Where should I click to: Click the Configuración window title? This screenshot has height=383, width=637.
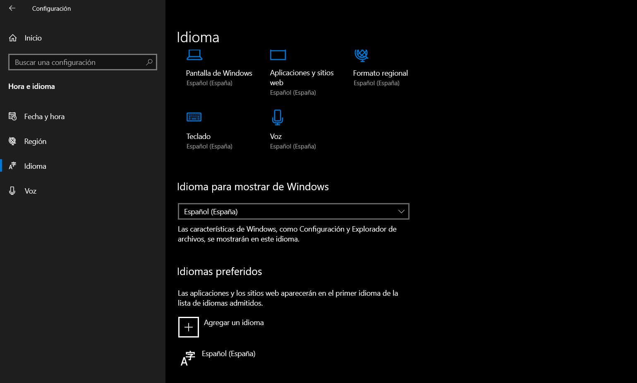click(51, 8)
